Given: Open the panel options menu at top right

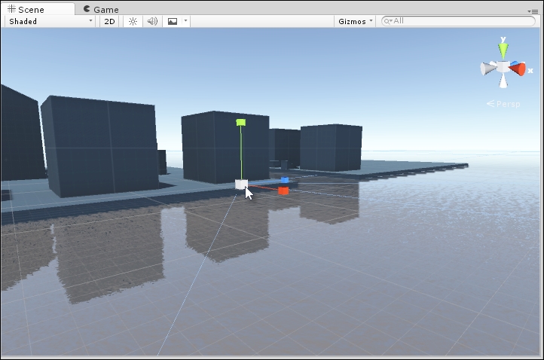Looking at the screenshot, I should (533, 11).
